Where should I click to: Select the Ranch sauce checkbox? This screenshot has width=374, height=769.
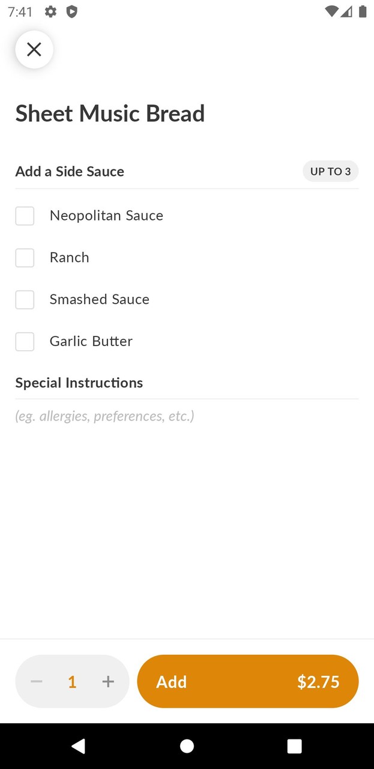point(25,258)
